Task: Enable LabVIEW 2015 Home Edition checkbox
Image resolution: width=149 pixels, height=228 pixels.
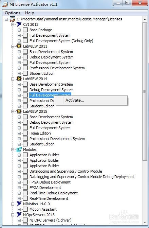Action: click(25, 133)
